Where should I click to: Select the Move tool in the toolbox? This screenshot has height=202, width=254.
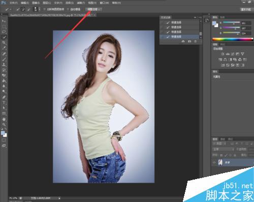tap(4, 21)
